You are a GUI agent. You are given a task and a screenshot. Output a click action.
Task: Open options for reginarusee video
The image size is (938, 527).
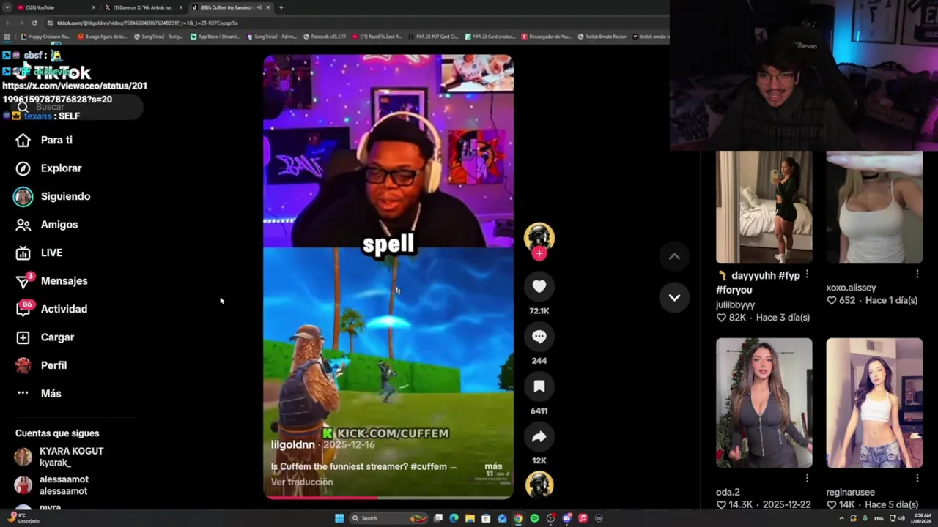click(917, 478)
